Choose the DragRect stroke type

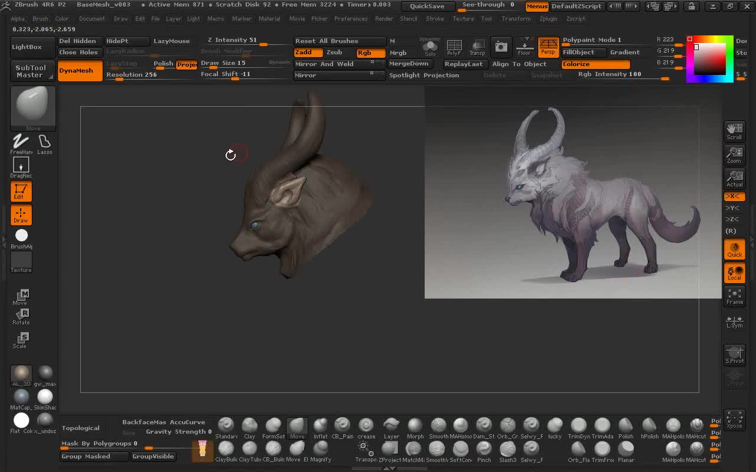[x=21, y=168]
